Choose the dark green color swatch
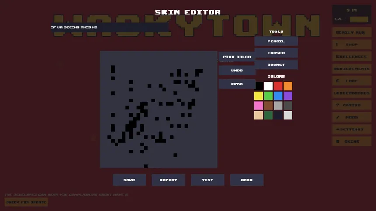This screenshot has width=376, height=211. click(x=268, y=115)
